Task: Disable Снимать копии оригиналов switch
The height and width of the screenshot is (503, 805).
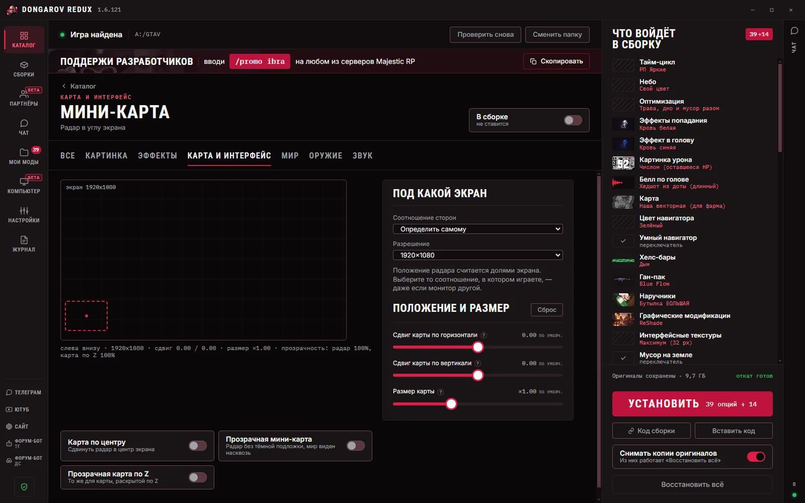Action: pyautogui.click(x=756, y=457)
